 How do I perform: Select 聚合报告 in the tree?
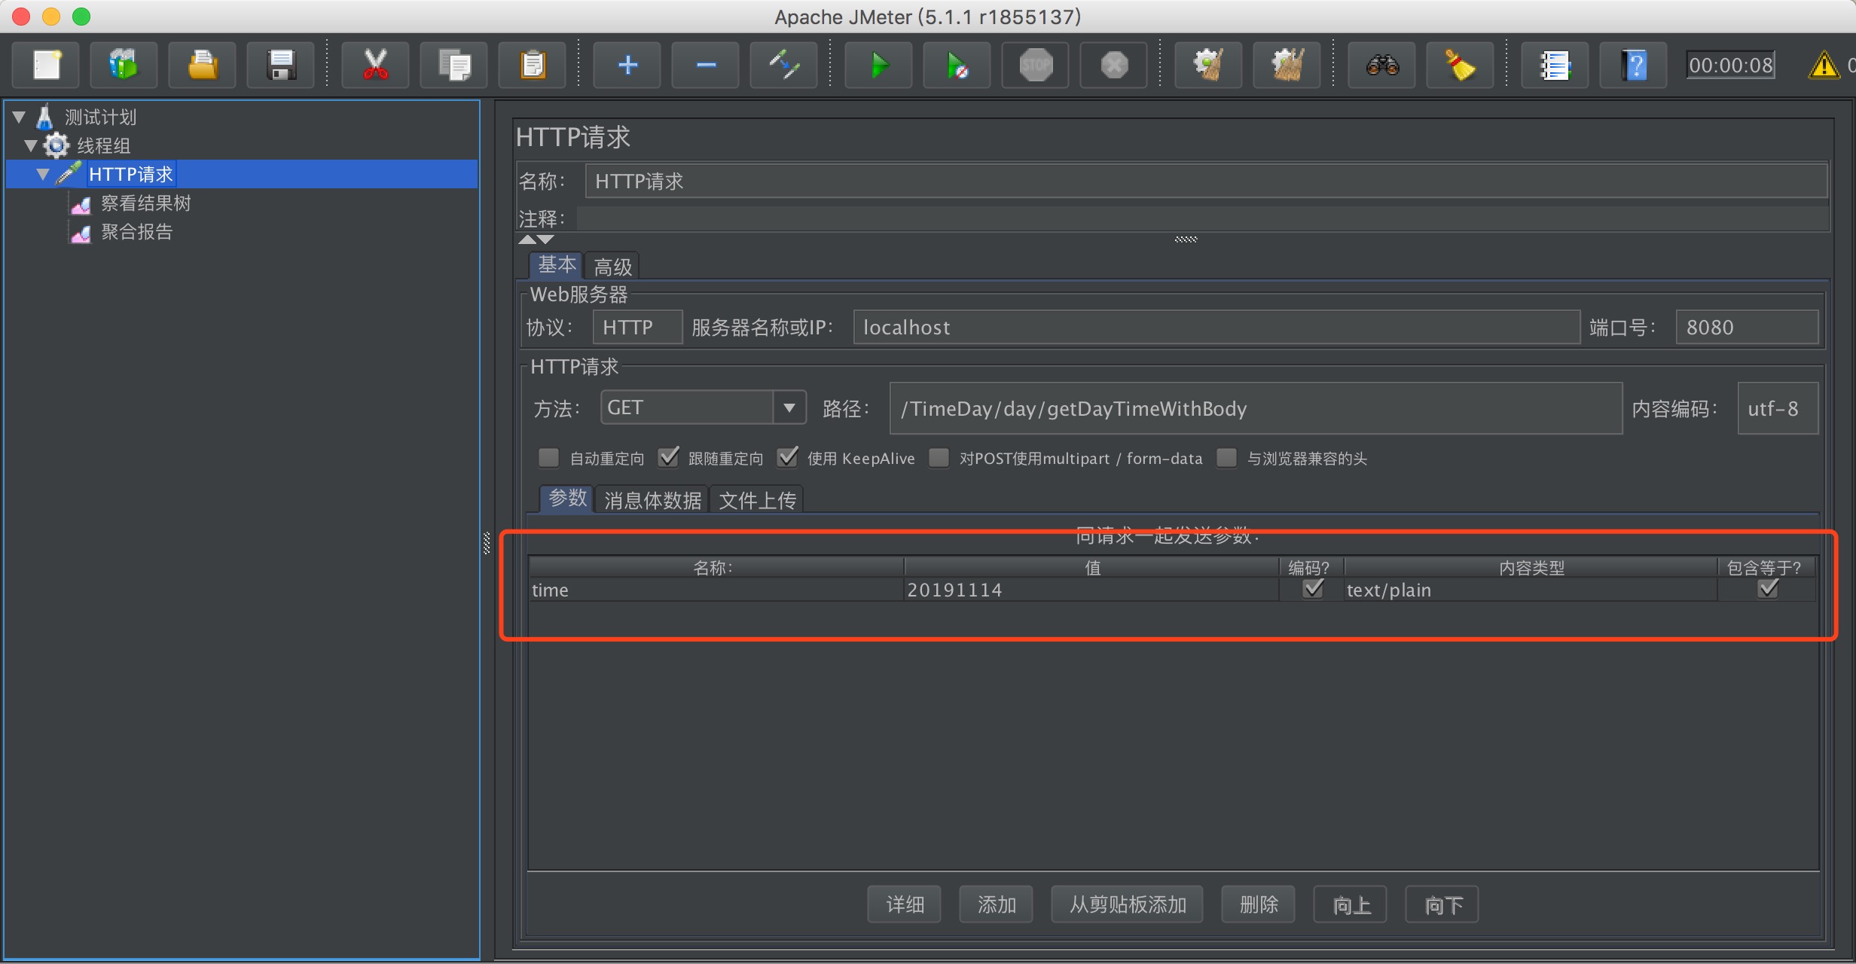136,232
